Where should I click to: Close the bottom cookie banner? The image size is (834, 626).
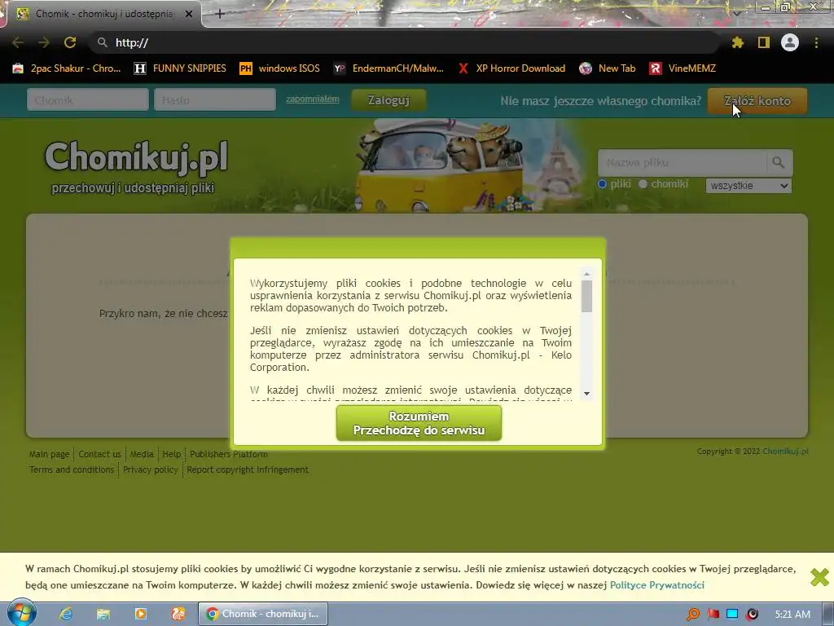[819, 577]
